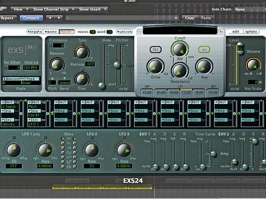This screenshot has height=199, width=266.
Task: Click the Cutoff knob
Action: pos(180,49)
